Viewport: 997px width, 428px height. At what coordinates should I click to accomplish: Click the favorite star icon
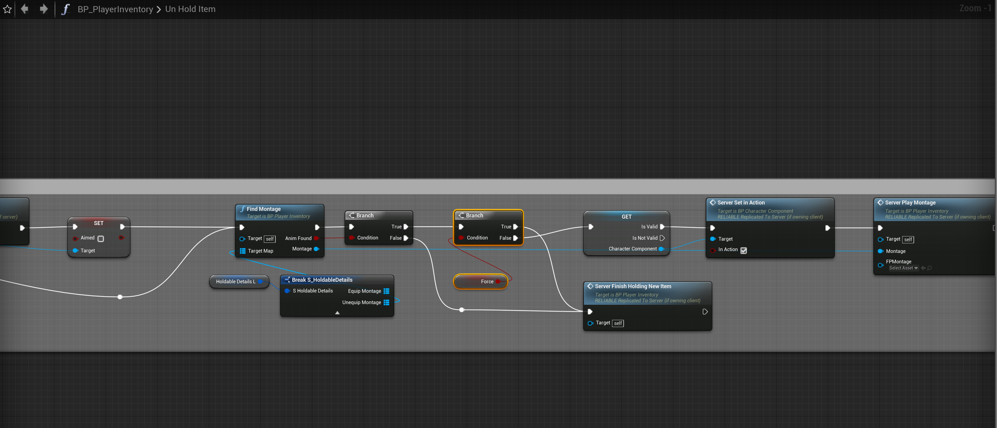click(x=7, y=9)
